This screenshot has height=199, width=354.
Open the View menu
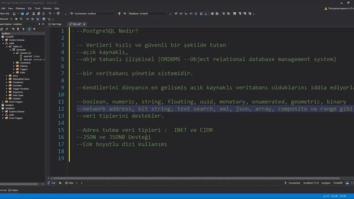click(x=11, y=8)
